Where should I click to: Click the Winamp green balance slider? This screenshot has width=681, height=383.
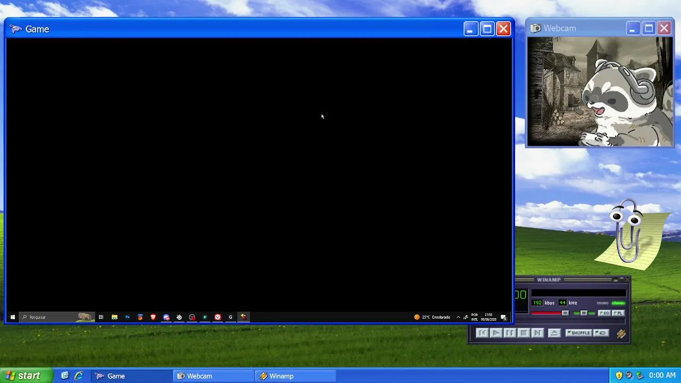[584, 313]
